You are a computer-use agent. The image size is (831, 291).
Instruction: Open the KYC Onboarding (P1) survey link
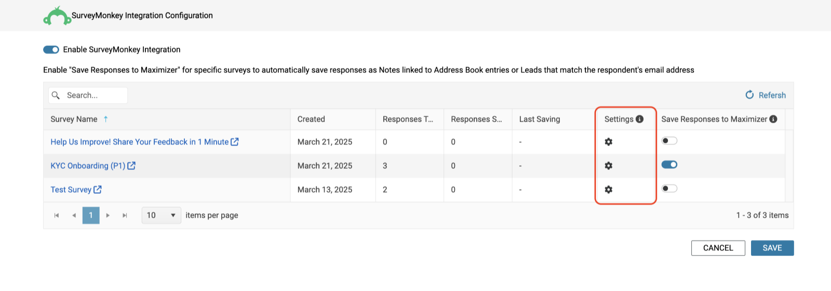tap(88, 166)
